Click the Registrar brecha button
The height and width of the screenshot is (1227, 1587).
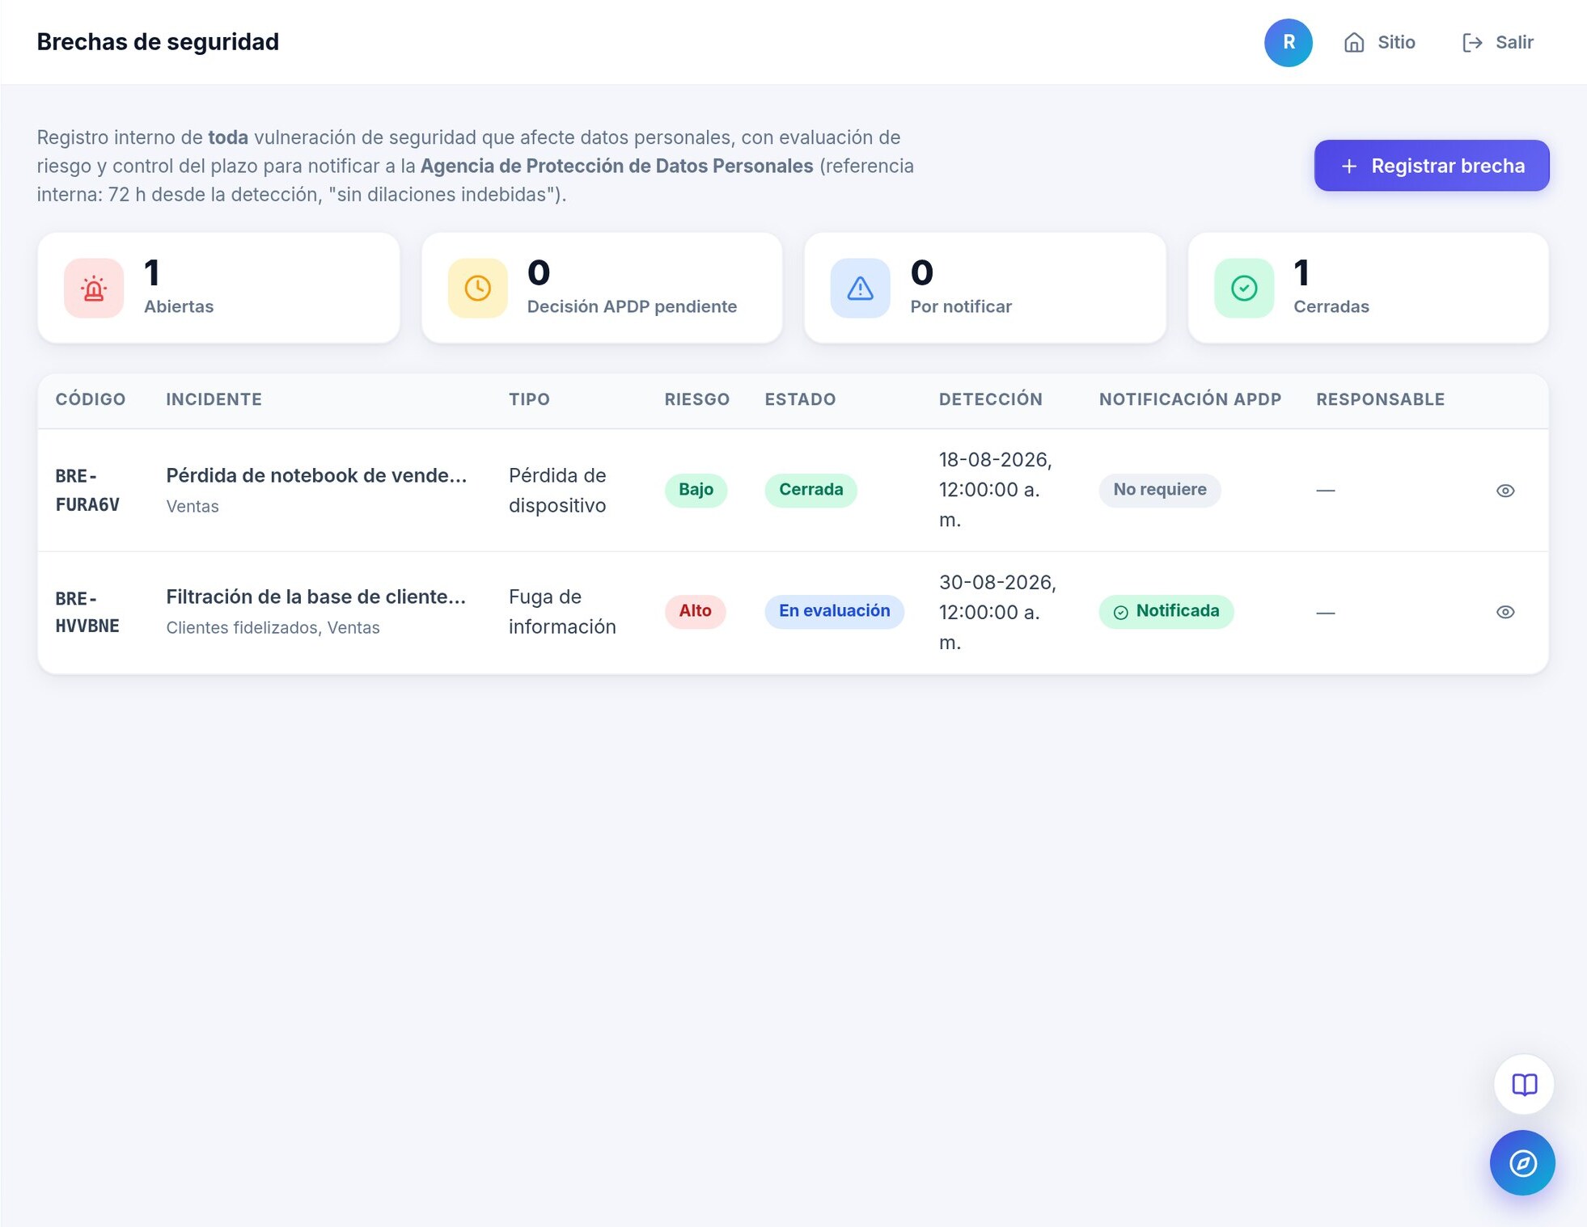click(x=1431, y=166)
